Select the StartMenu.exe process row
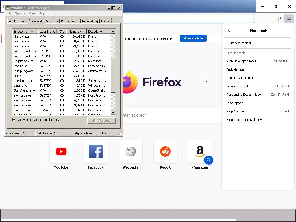The image size is (296, 222). (61, 90)
